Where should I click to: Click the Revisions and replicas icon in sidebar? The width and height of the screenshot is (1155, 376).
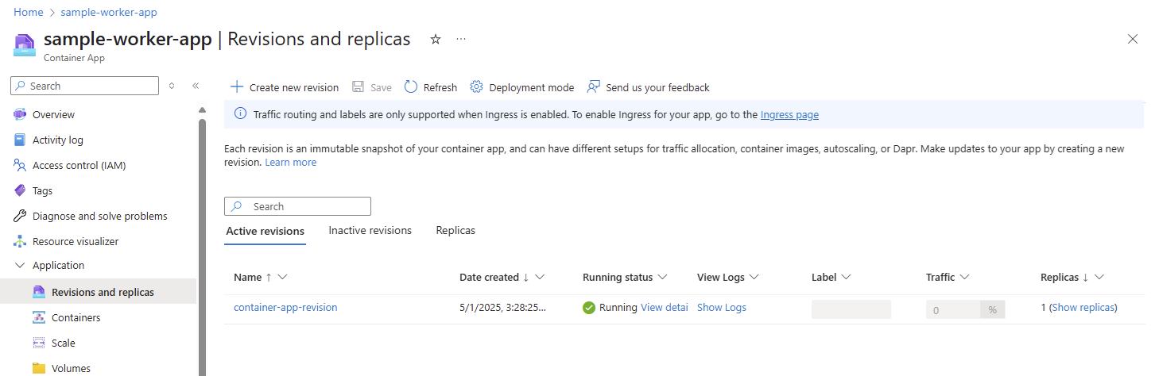39,292
